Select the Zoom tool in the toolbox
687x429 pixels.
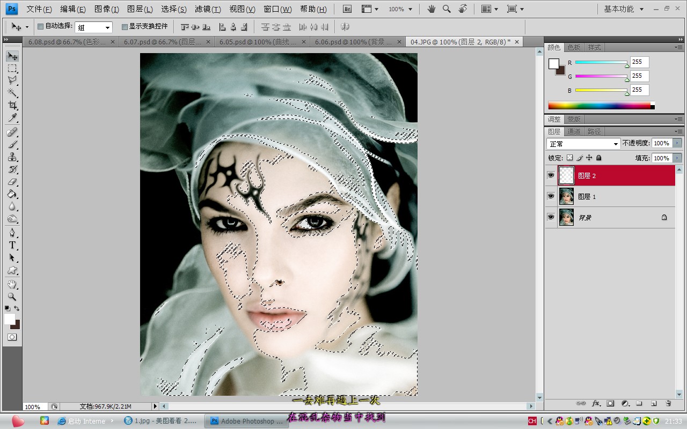point(12,297)
